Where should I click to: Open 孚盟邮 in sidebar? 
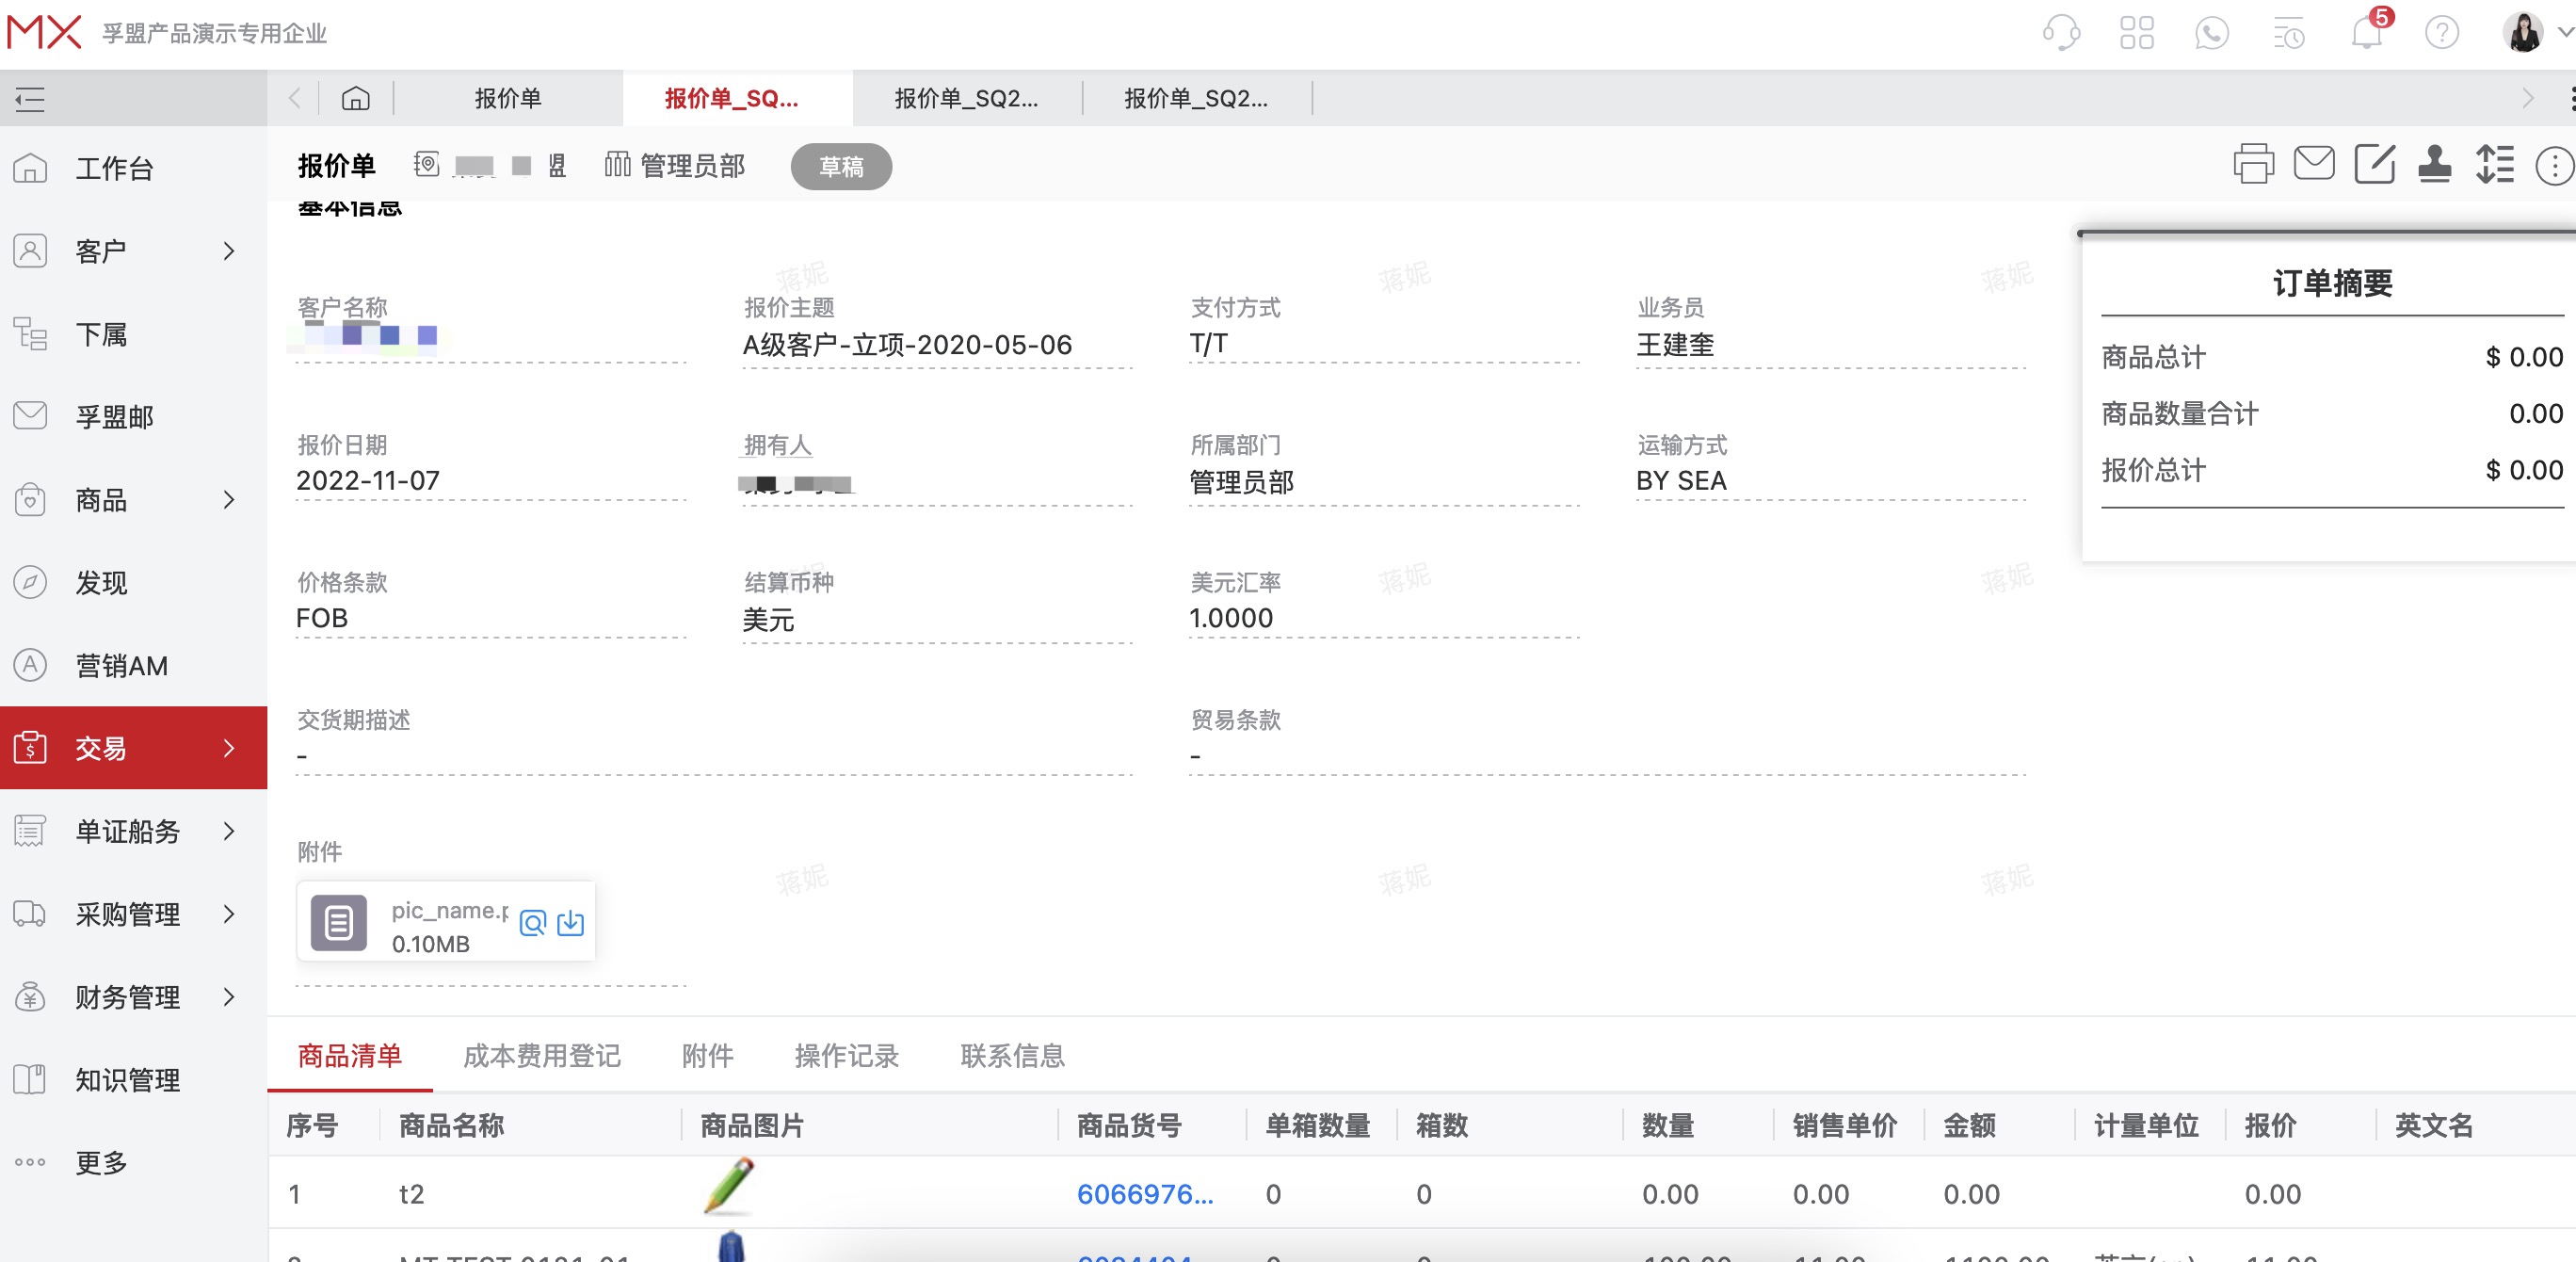133,417
